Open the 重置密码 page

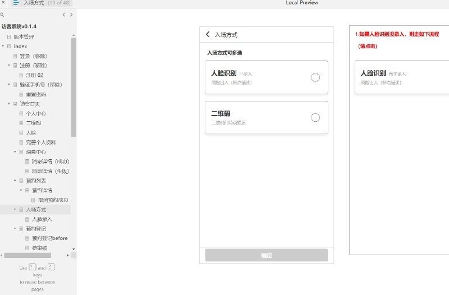(36, 94)
